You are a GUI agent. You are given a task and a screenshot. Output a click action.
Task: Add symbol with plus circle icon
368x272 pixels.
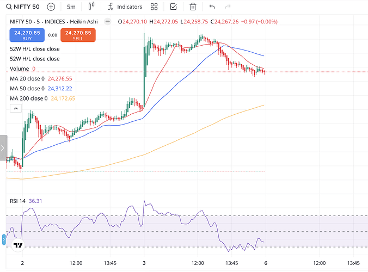(x=51, y=7)
